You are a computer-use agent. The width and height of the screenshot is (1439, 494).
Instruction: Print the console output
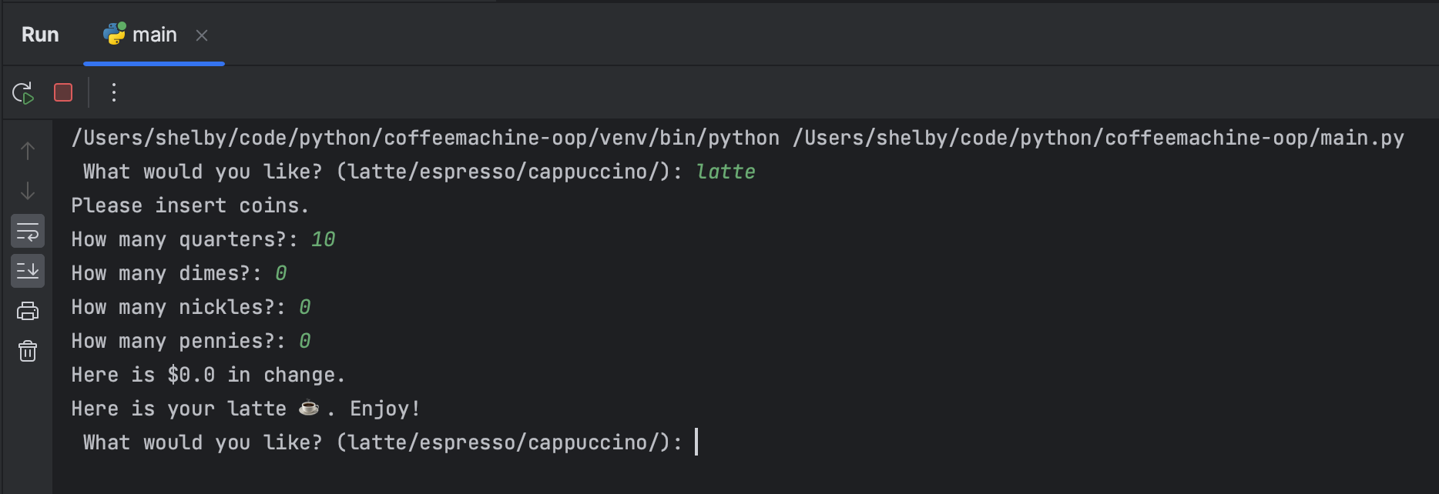(27, 310)
